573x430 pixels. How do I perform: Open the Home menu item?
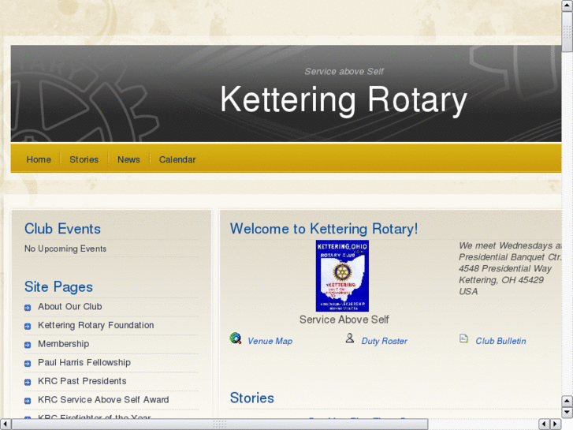coord(39,159)
